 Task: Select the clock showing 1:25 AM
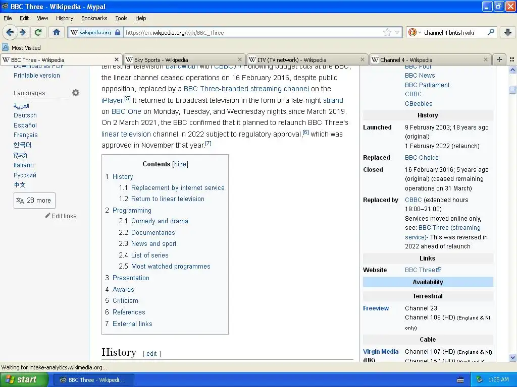point(498,379)
